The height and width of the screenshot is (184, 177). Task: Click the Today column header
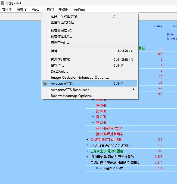click(158, 26)
